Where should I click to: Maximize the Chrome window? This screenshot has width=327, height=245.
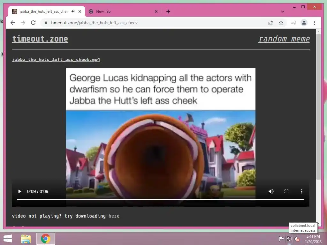[303, 7]
